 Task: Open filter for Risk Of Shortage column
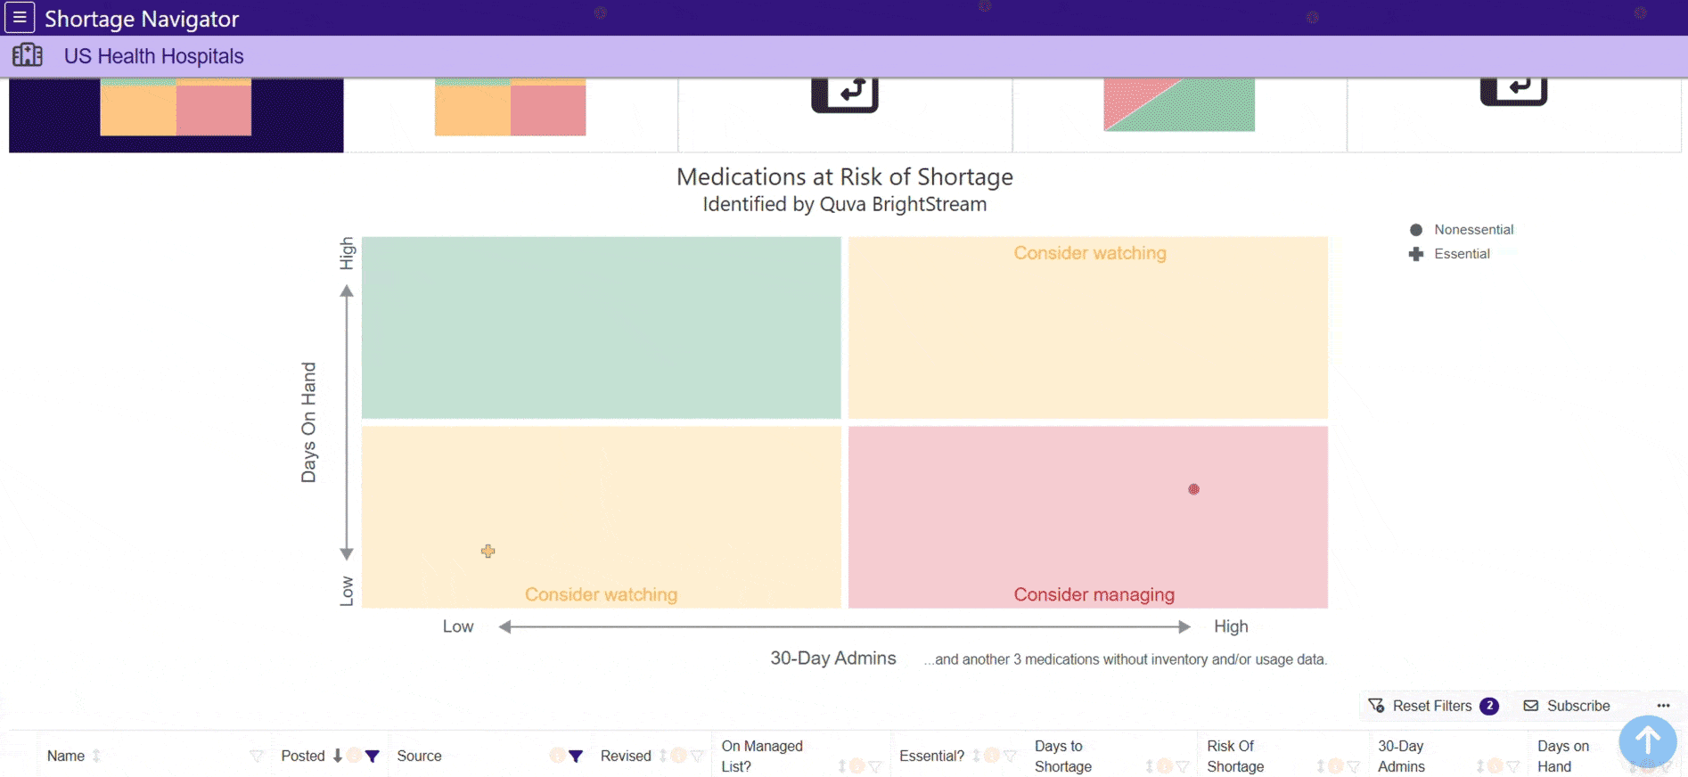point(1353,766)
